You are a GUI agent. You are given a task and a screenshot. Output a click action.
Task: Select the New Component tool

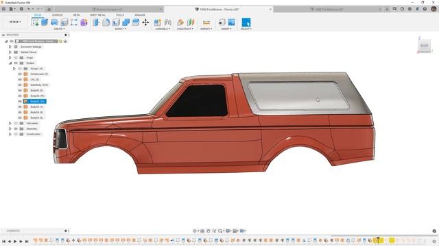point(158,23)
